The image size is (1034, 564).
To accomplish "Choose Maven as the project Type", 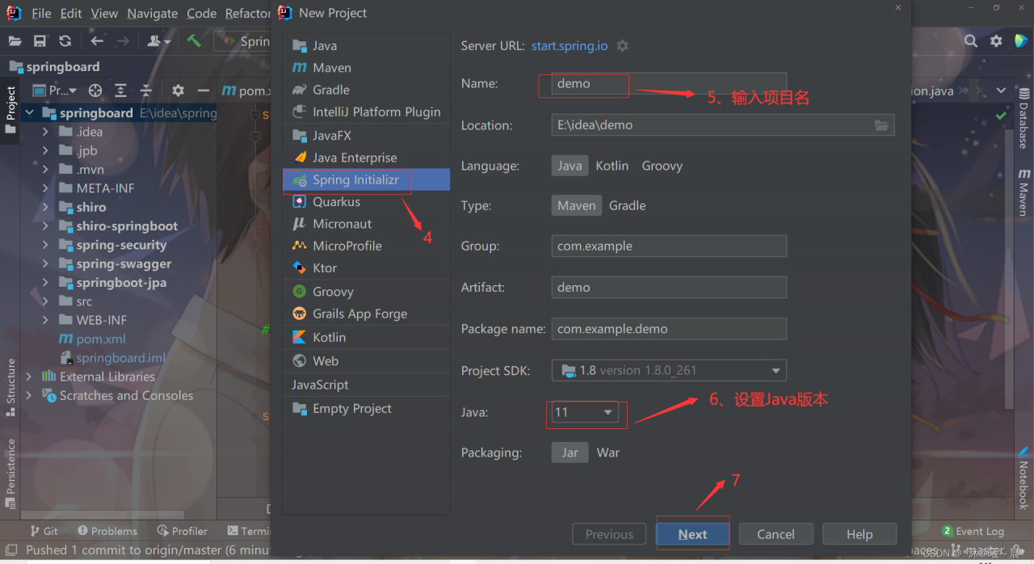I will (x=576, y=205).
